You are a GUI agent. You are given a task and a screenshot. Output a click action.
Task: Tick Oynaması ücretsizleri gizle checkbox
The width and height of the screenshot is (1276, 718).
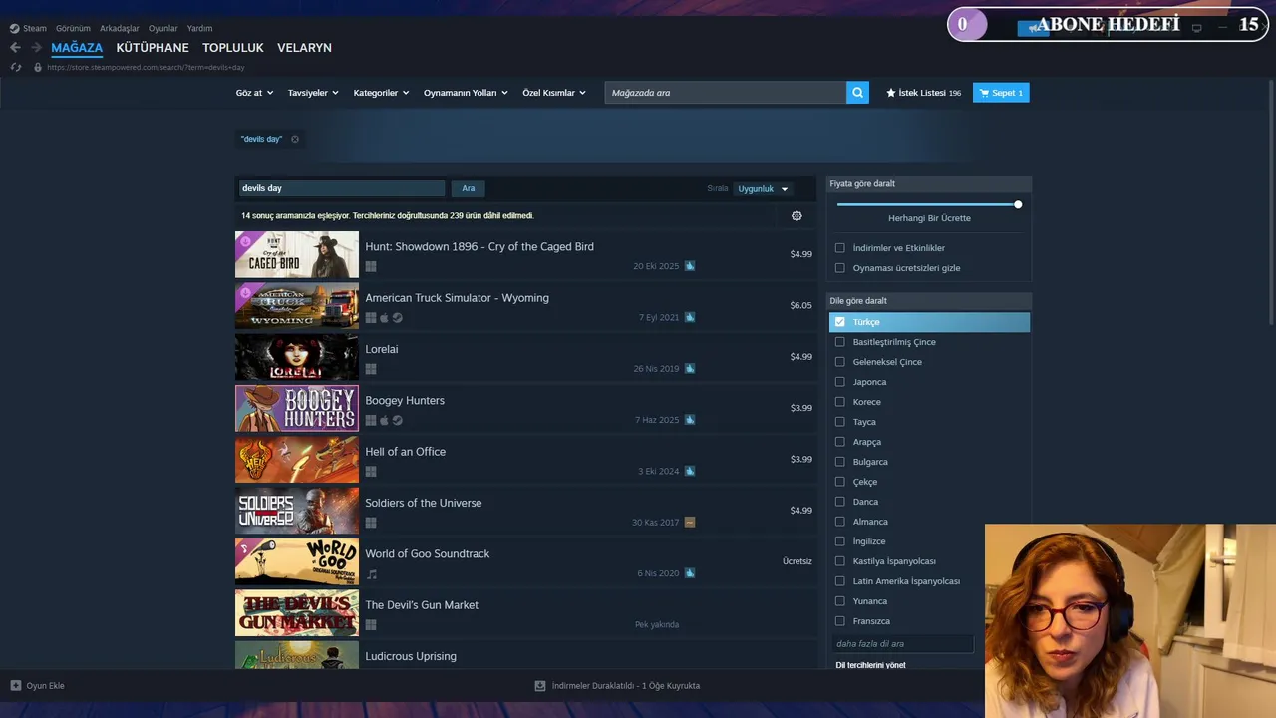pos(840,268)
